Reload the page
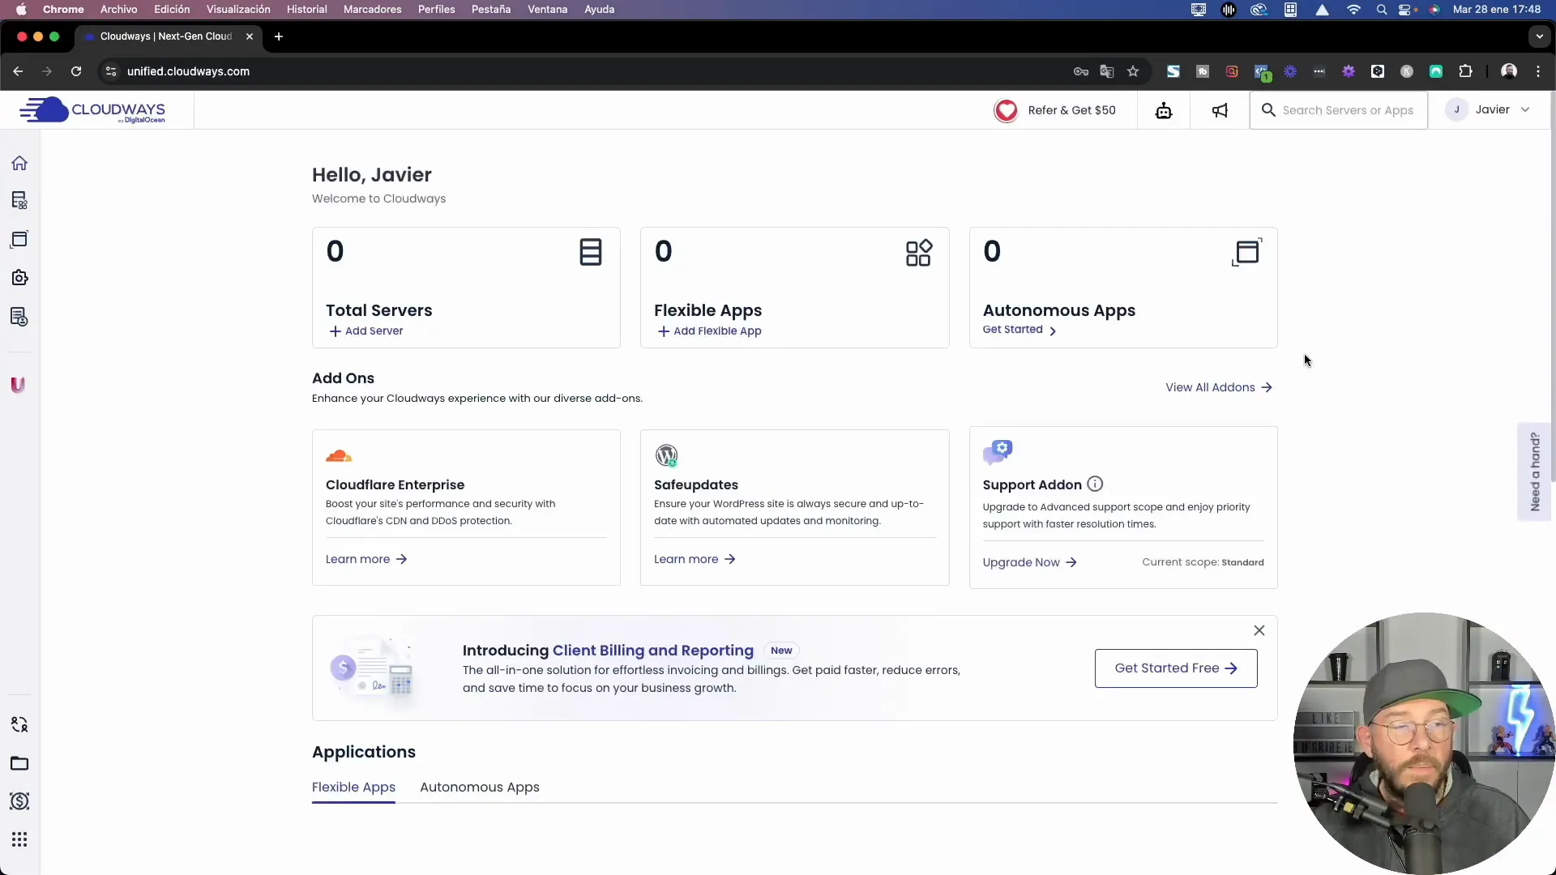This screenshot has width=1556, height=875. tap(76, 71)
